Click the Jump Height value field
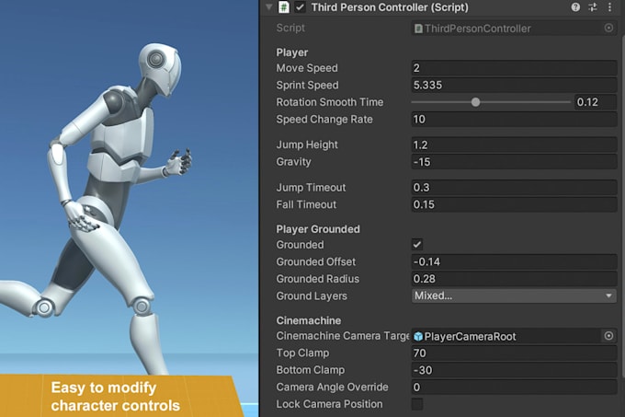Viewport: 625px width, 417px height. tap(513, 145)
